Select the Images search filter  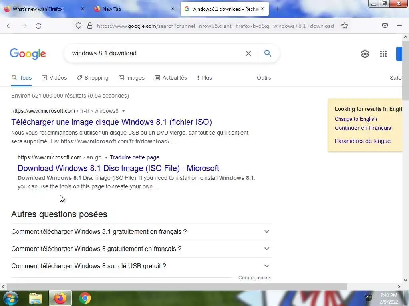(x=131, y=78)
